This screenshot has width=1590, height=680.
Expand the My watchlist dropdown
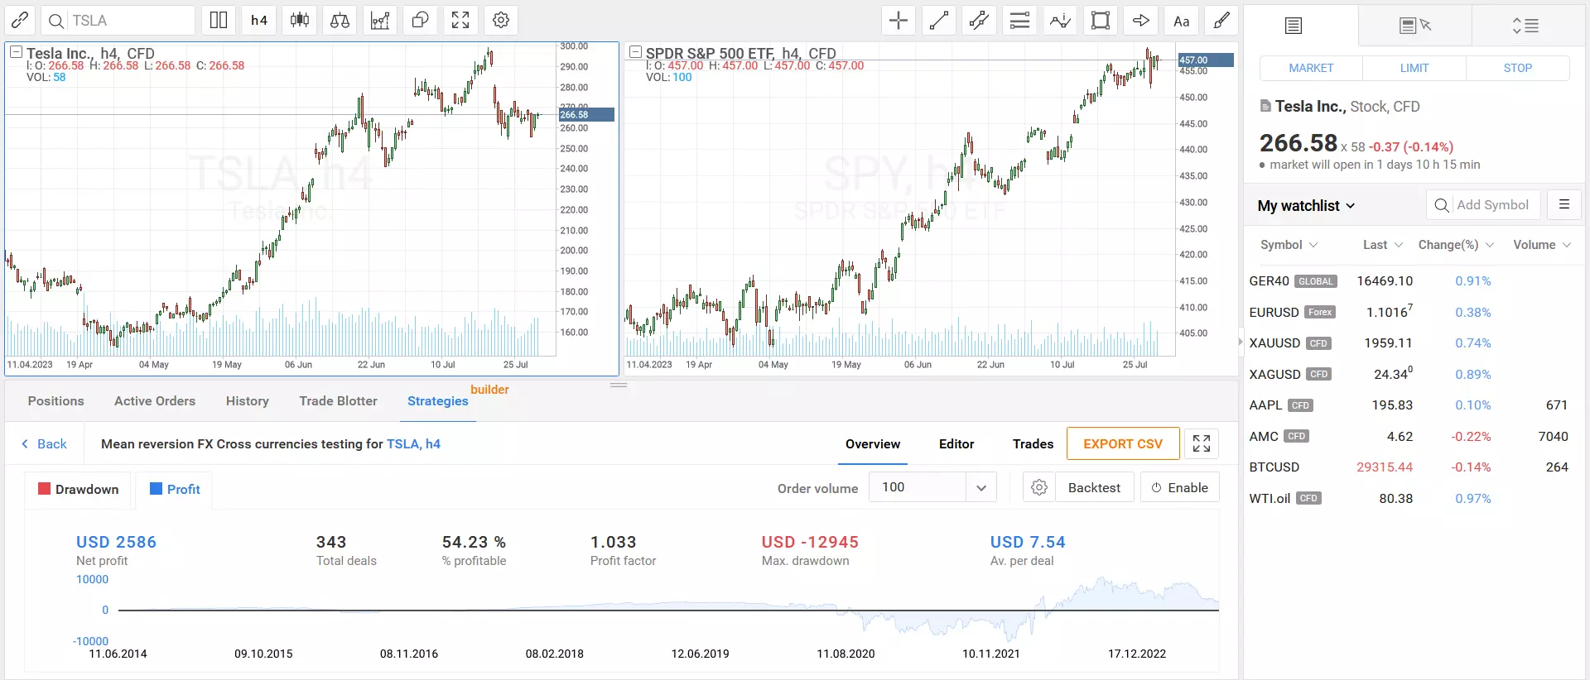point(1306,206)
